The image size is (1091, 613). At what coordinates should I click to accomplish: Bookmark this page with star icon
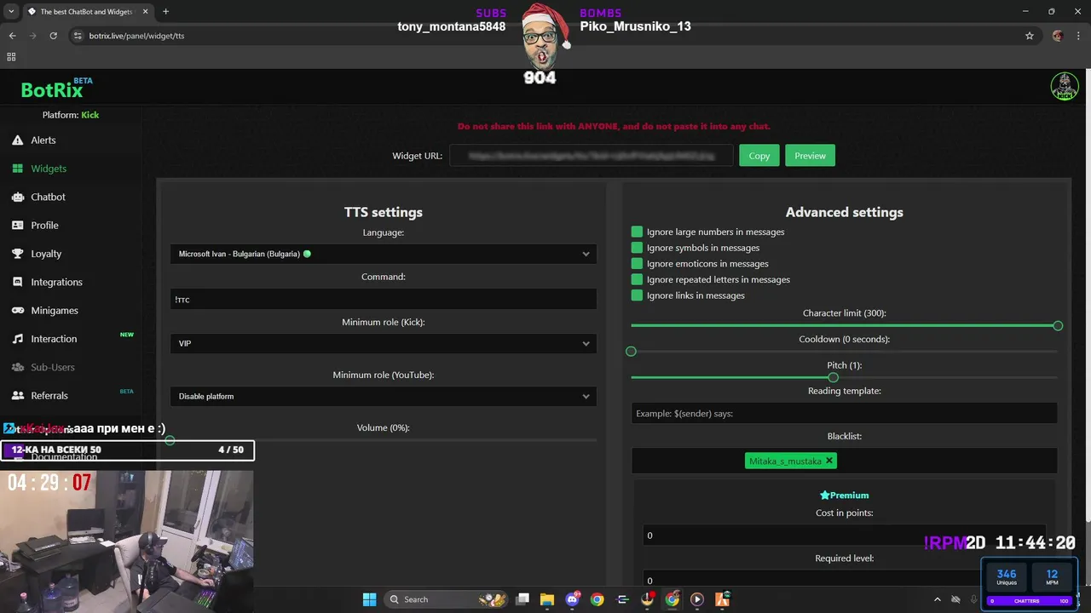coord(1030,36)
